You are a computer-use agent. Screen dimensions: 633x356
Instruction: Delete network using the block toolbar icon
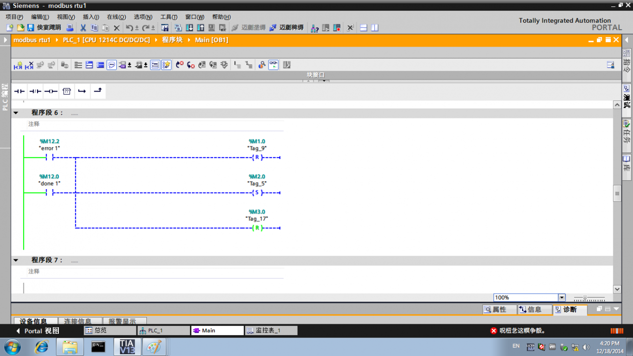point(29,65)
